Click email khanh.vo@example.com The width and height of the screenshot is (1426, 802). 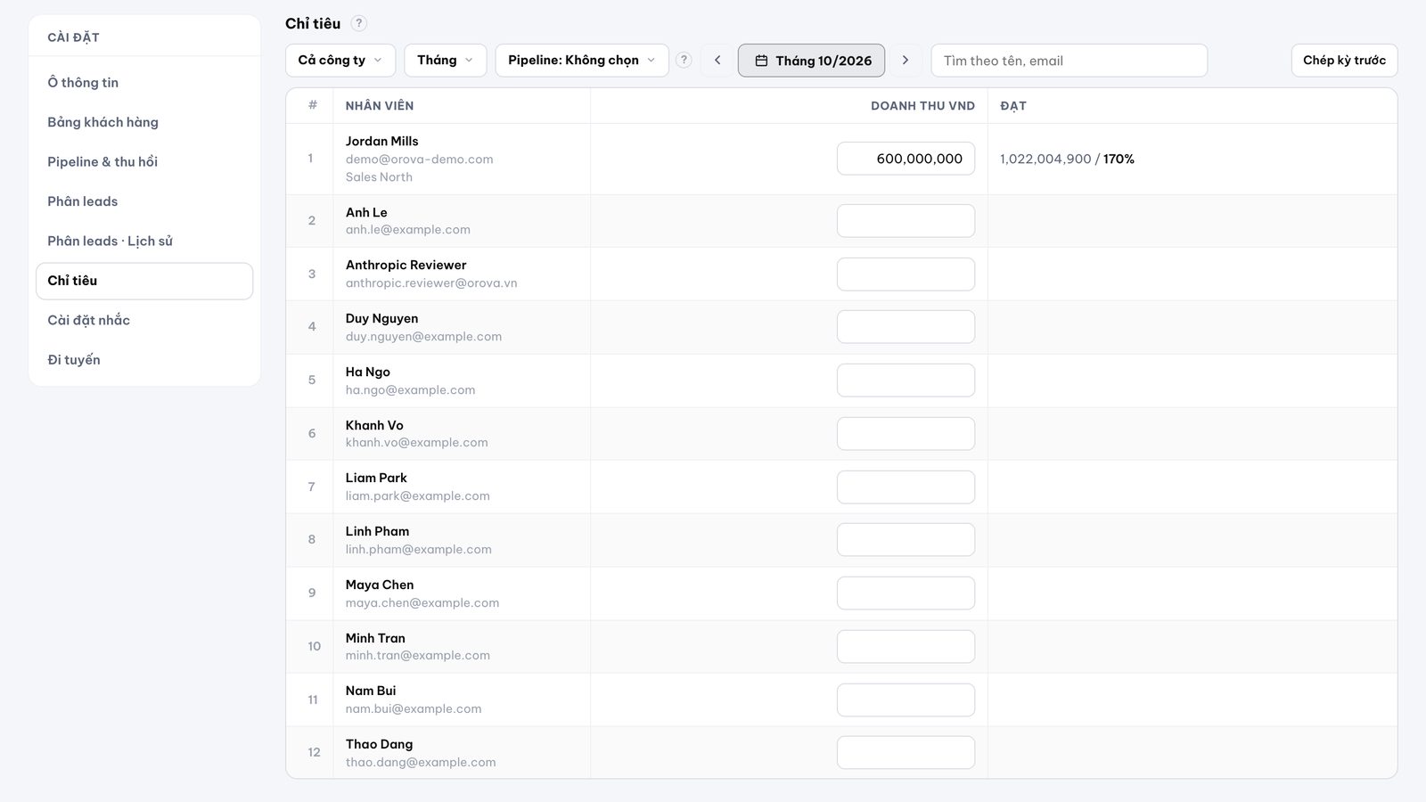click(416, 442)
